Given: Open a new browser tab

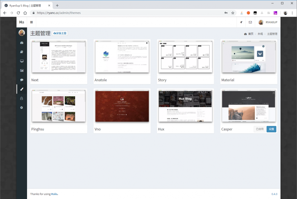Looking at the screenshot, I should 57,5.
